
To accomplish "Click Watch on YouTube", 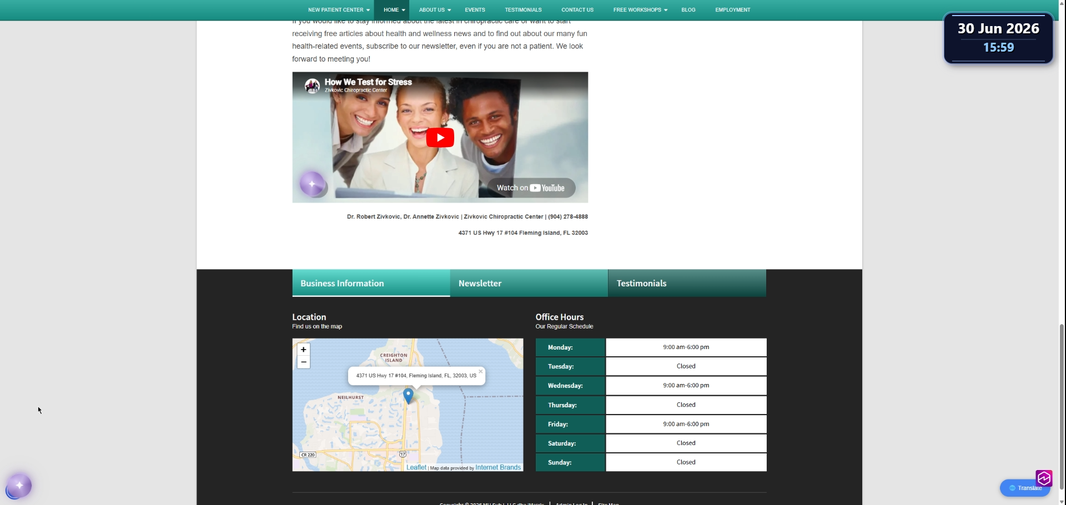I will point(531,188).
